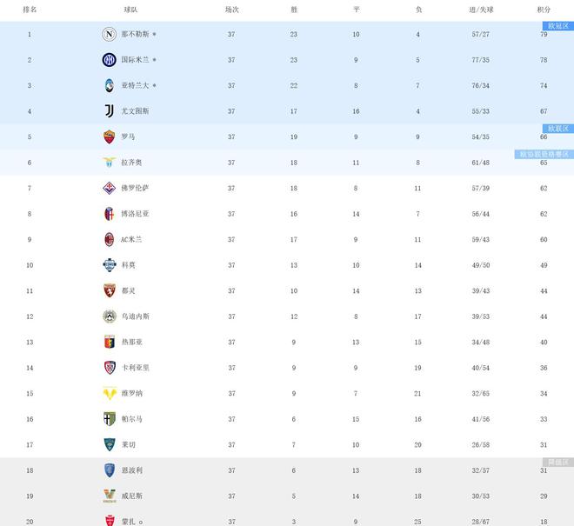
Task: Open the 帕尔马 team name link
Action: point(131,419)
